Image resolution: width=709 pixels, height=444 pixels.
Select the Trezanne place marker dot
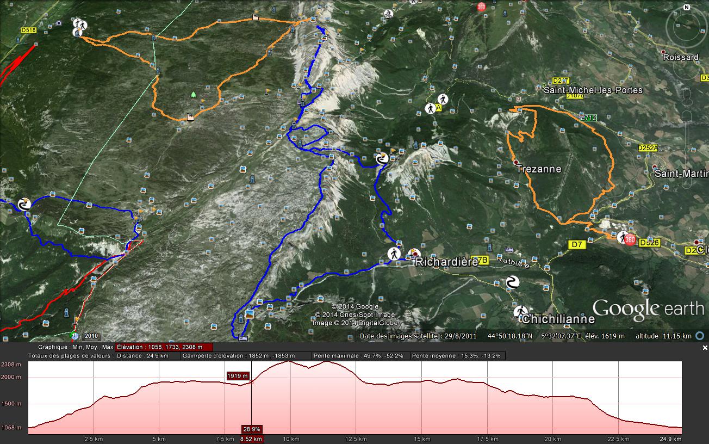point(516,162)
